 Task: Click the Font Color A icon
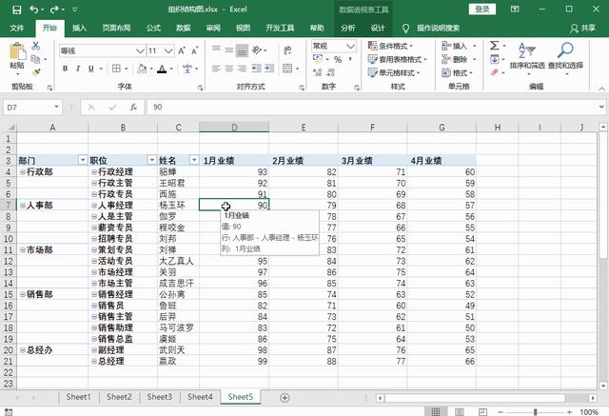click(163, 69)
